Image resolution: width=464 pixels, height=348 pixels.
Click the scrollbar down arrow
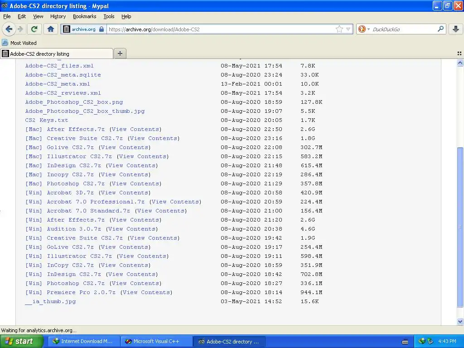[460, 322]
